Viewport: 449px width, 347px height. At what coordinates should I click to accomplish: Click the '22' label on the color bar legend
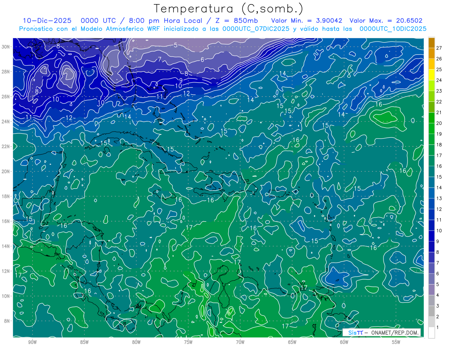coord(439,102)
